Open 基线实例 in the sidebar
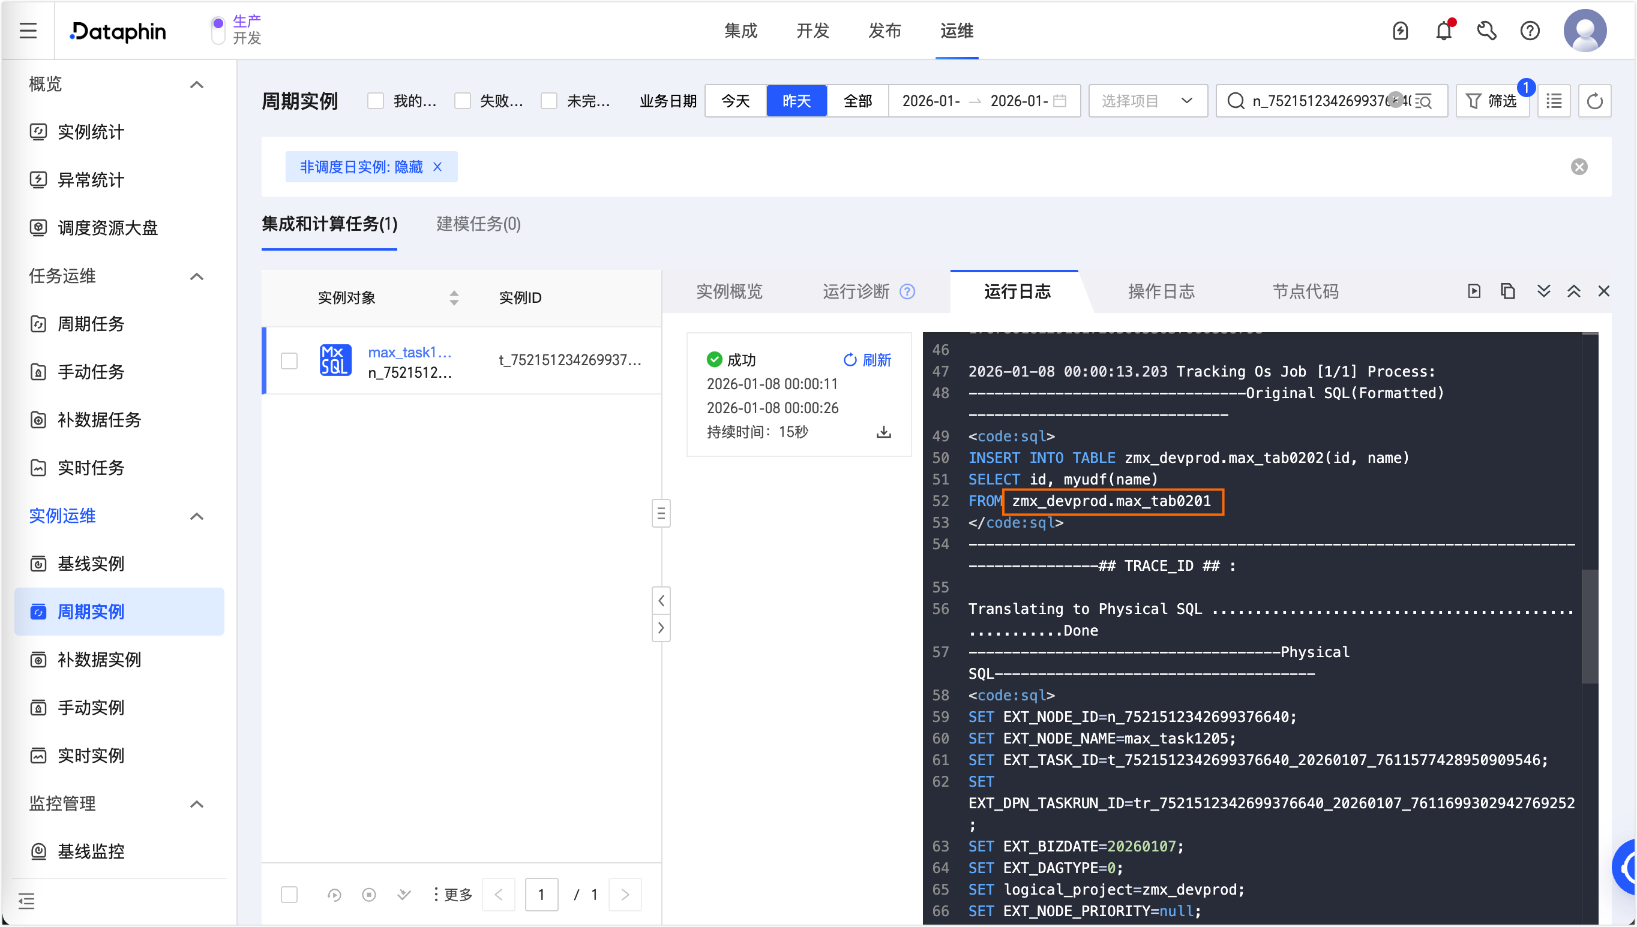Viewport: 1637px width, 927px height. point(119,564)
